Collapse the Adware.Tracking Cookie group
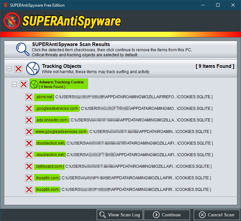Viewport: 241px width, 221px height. (15, 84)
